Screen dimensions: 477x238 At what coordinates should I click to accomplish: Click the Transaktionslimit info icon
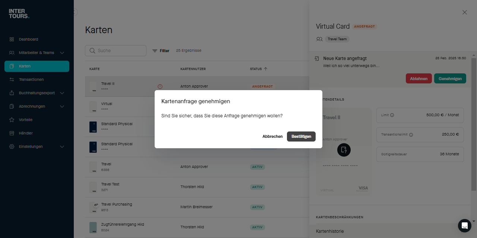(411, 135)
